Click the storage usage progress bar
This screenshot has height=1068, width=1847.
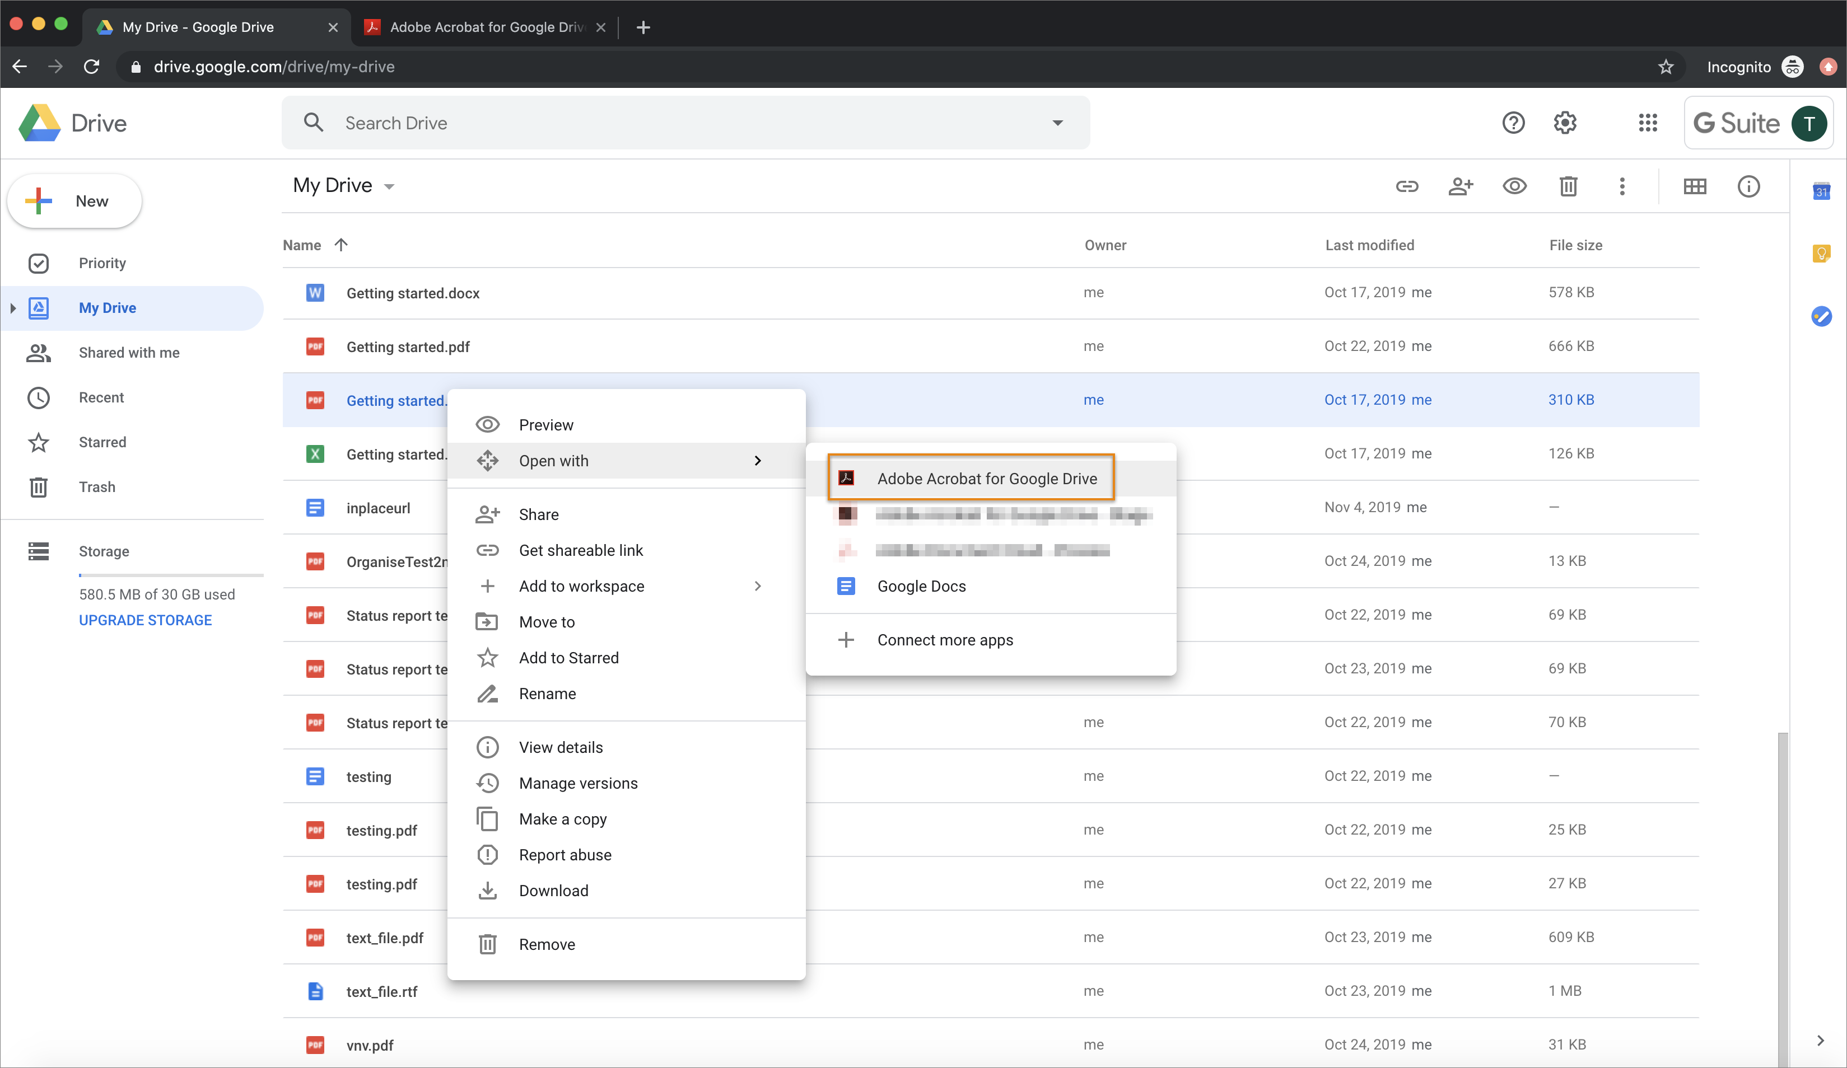[170, 575]
